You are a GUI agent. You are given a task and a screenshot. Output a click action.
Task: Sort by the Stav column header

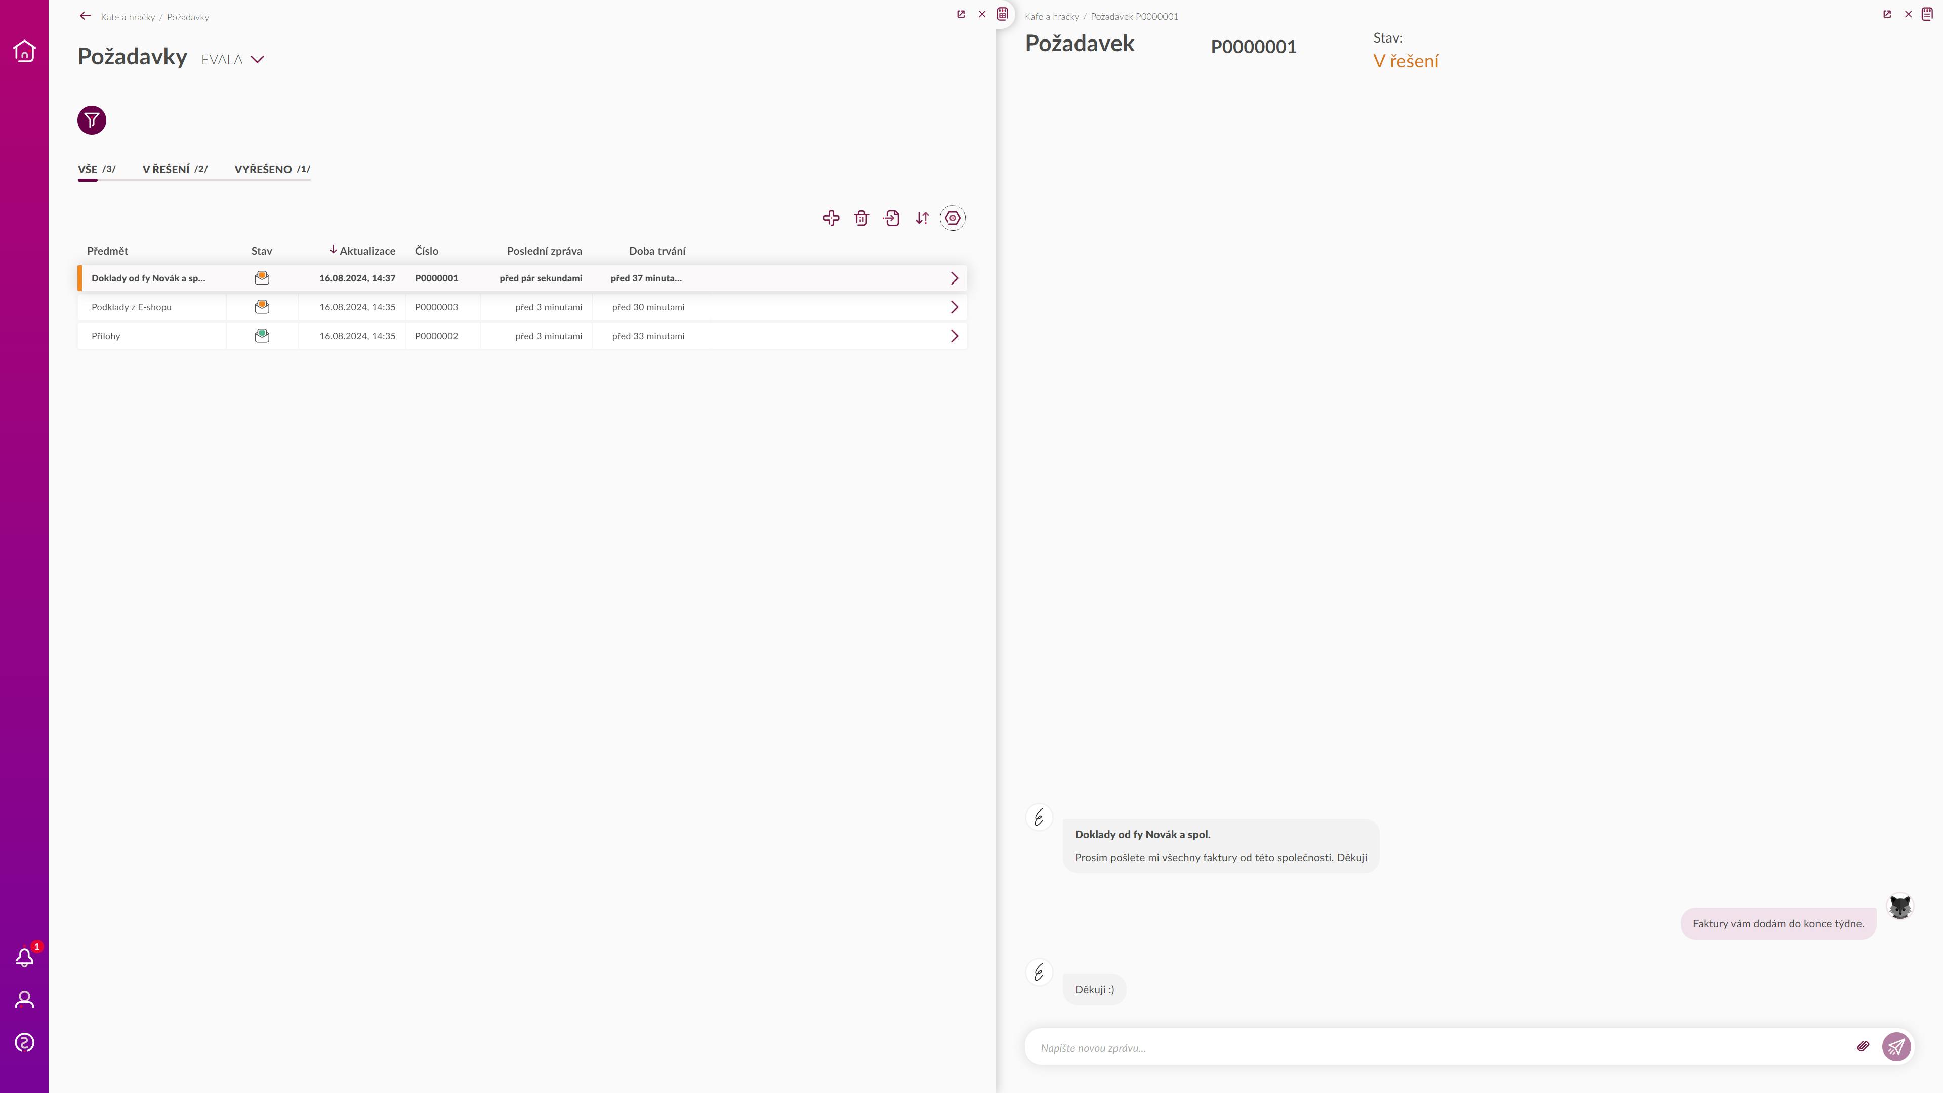(x=262, y=251)
